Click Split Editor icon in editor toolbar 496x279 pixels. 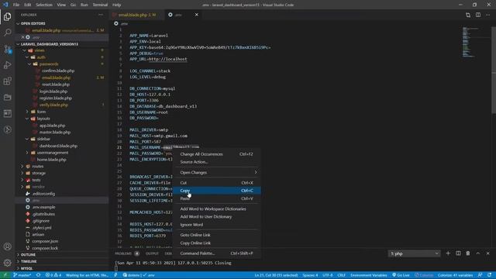(478, 15)
